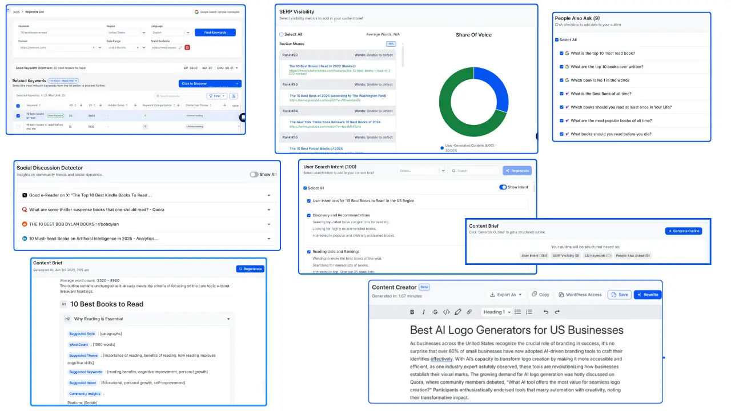Select the bulleted list icon

pyautogui.click(x=519, y=312)
